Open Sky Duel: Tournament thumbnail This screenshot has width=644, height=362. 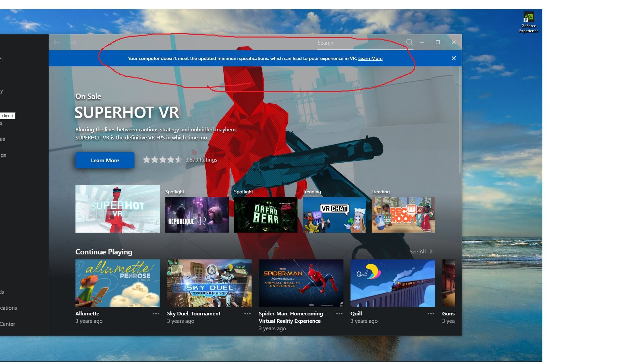(x=209, y=283)
